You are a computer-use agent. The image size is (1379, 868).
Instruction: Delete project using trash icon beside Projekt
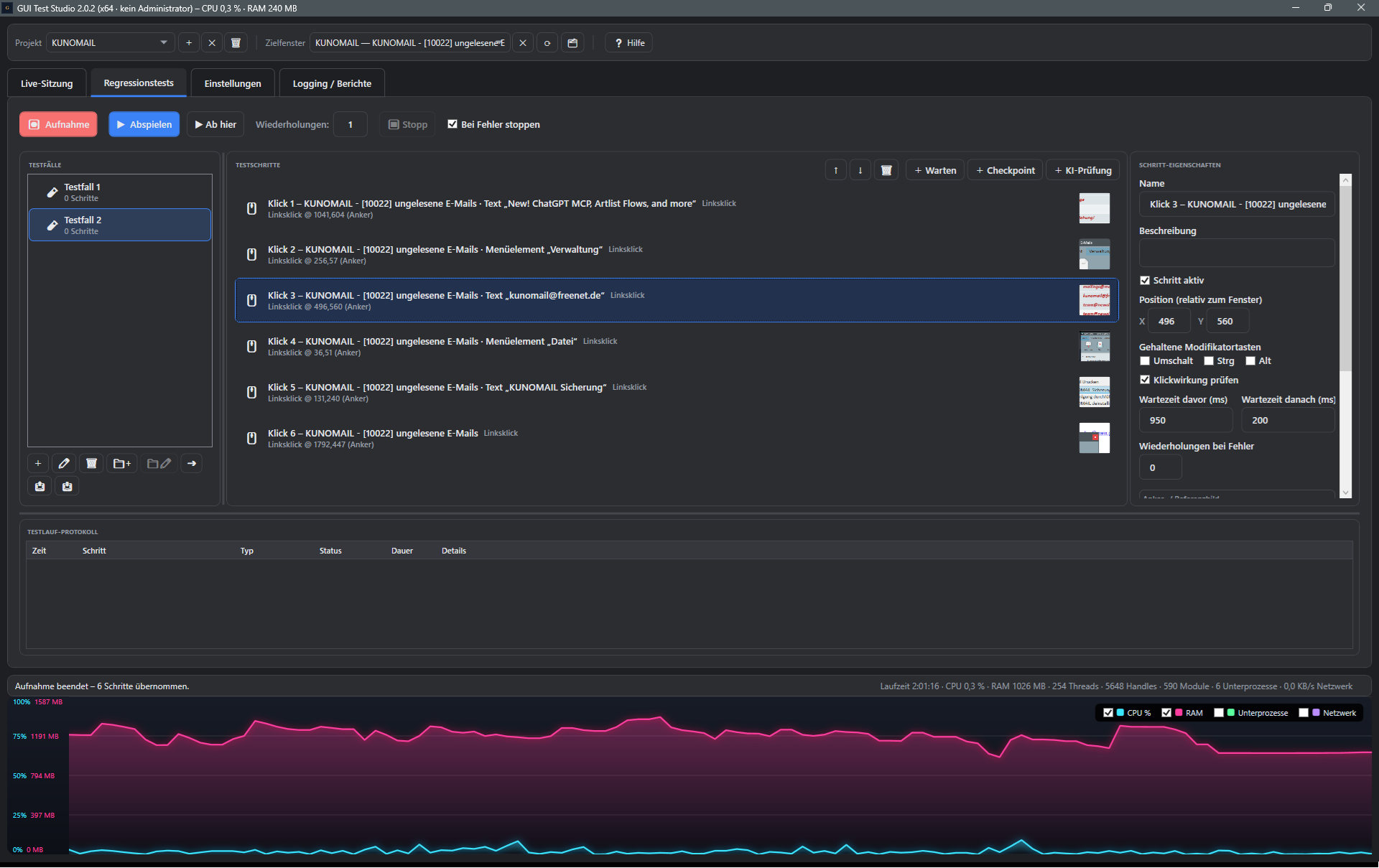click(x=236, y=43)
